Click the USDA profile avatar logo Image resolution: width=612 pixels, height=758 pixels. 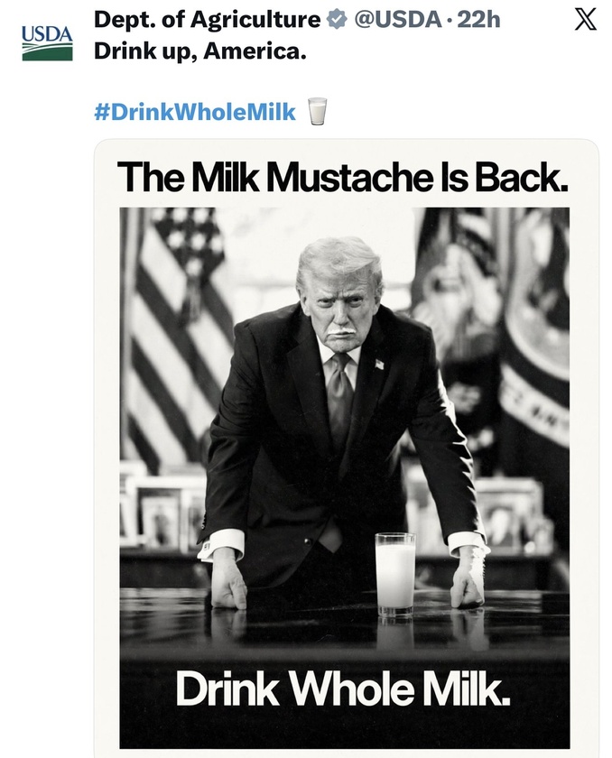(x=47, y=42)
